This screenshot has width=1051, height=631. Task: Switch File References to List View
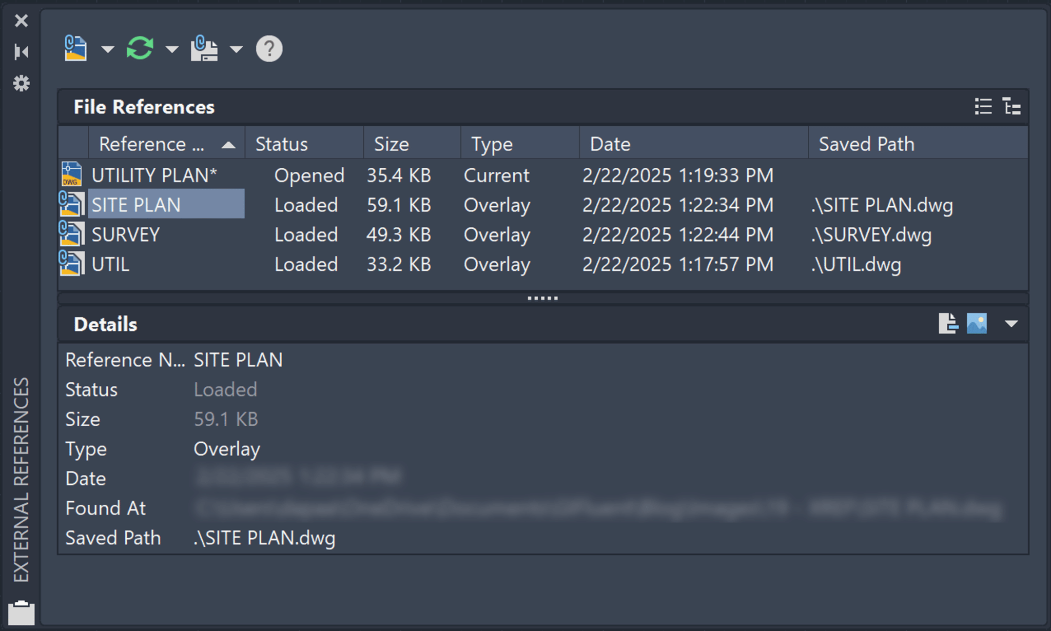983,107
